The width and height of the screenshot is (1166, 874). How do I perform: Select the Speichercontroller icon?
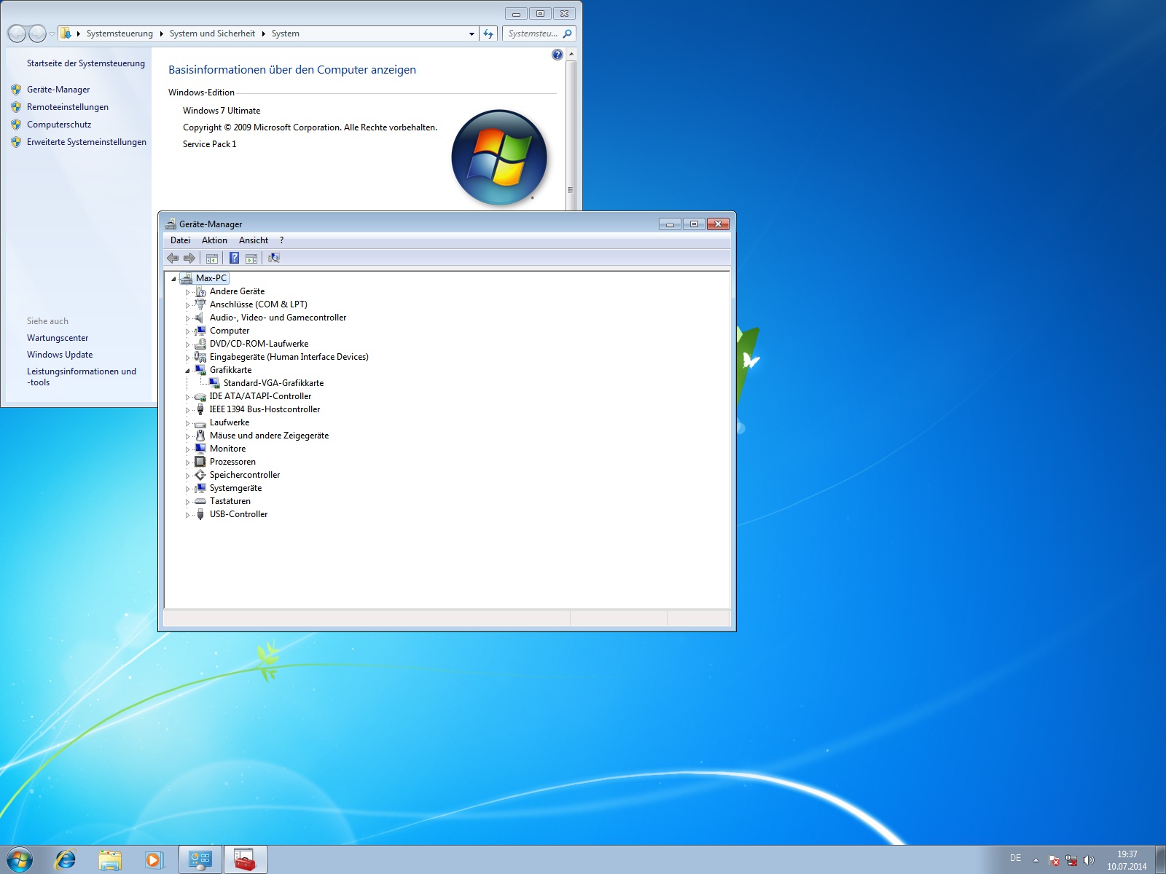click(200, 475)
